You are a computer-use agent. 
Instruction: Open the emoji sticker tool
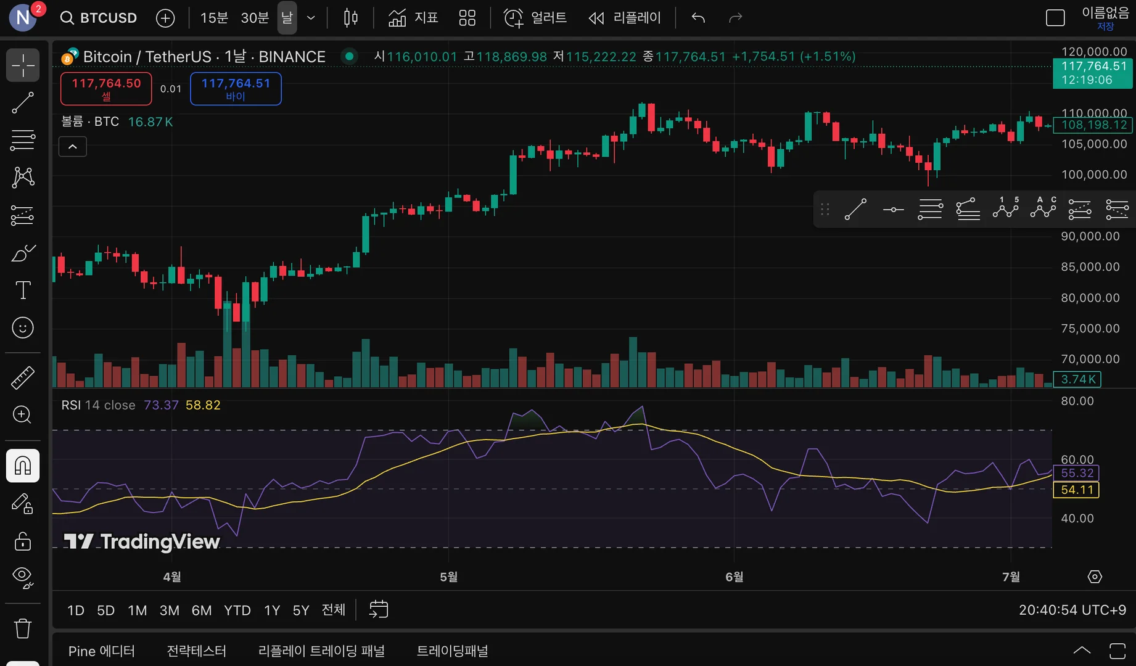pyautogui.click(x=23, y=327)
